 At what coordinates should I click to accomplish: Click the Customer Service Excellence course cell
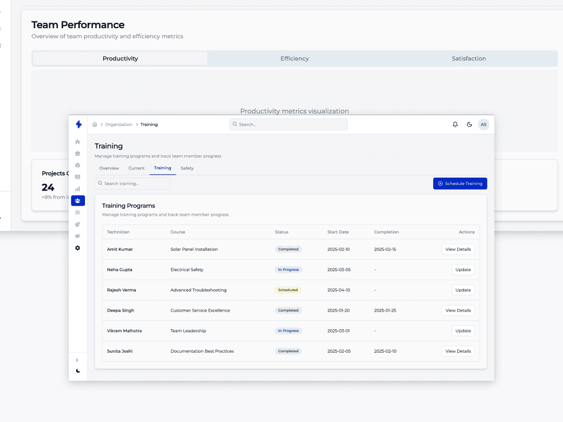click(x=200, y=311)
